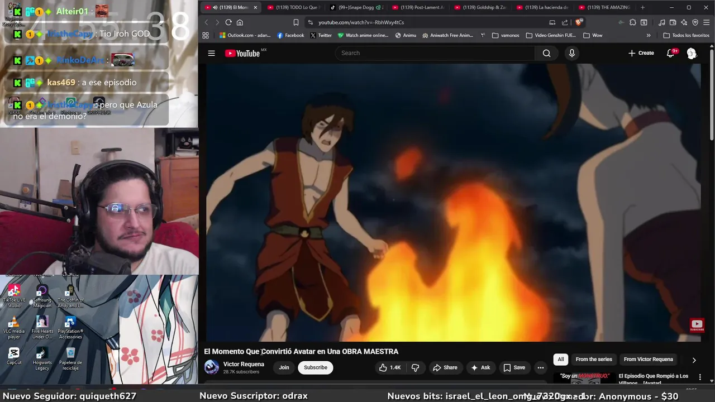715x402 pixels.
Task: Bookmark this page with the bookmark icon
Action: pos(296,22)
